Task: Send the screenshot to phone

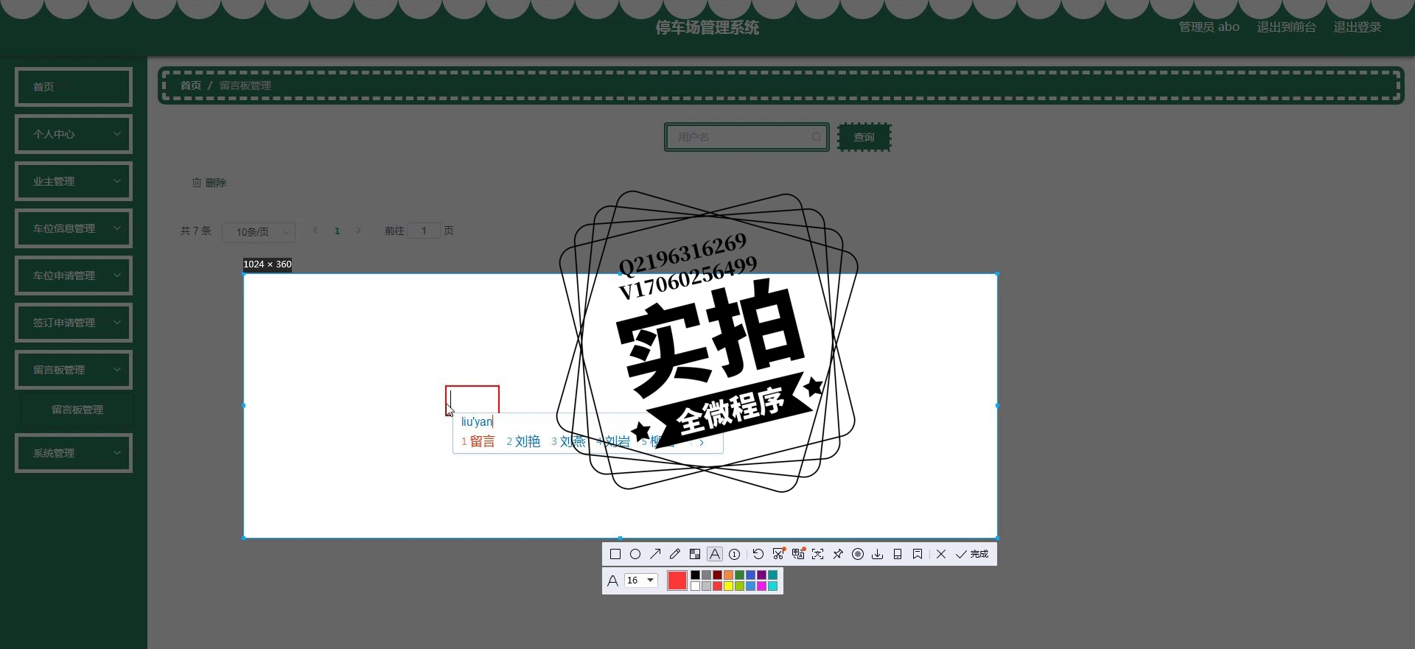Action: (898, 554)
